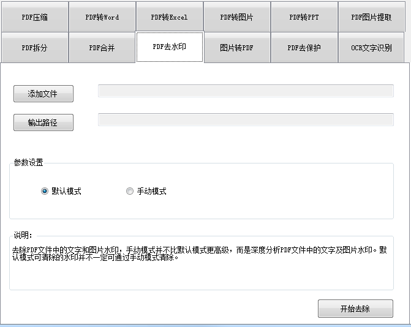Click the 添加文件 button
The width and height of the screenshot is (411, 327).
tap(43, 94)
